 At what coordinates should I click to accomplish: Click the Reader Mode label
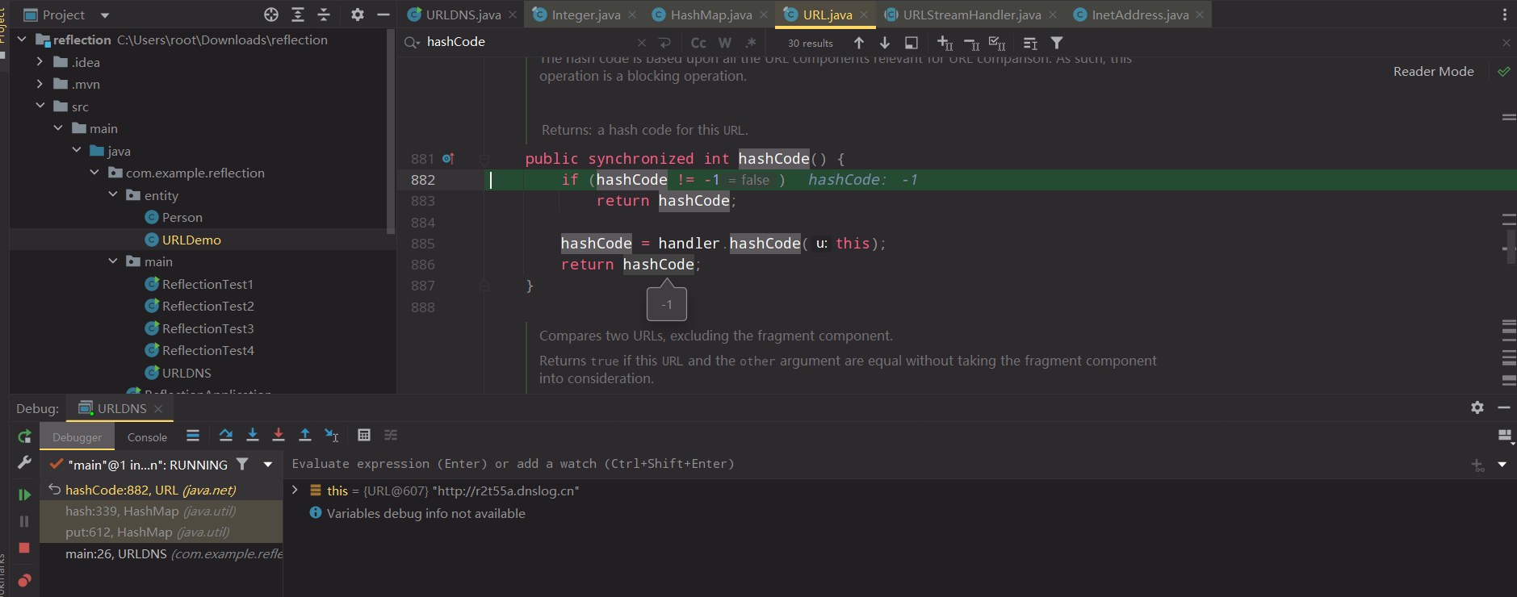(x=1433, y=72)
